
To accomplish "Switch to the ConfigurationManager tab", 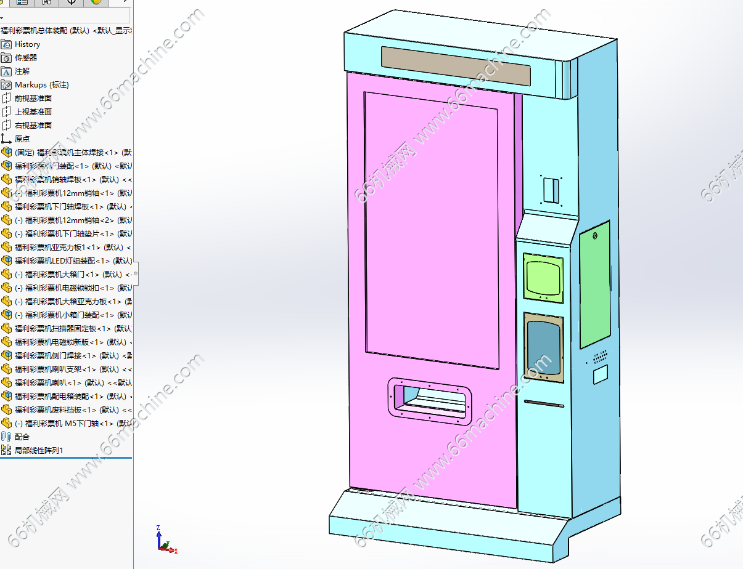I will 47,2.
